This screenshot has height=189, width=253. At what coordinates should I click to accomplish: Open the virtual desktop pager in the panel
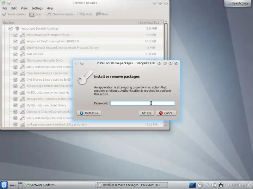(x=20, y=185)
